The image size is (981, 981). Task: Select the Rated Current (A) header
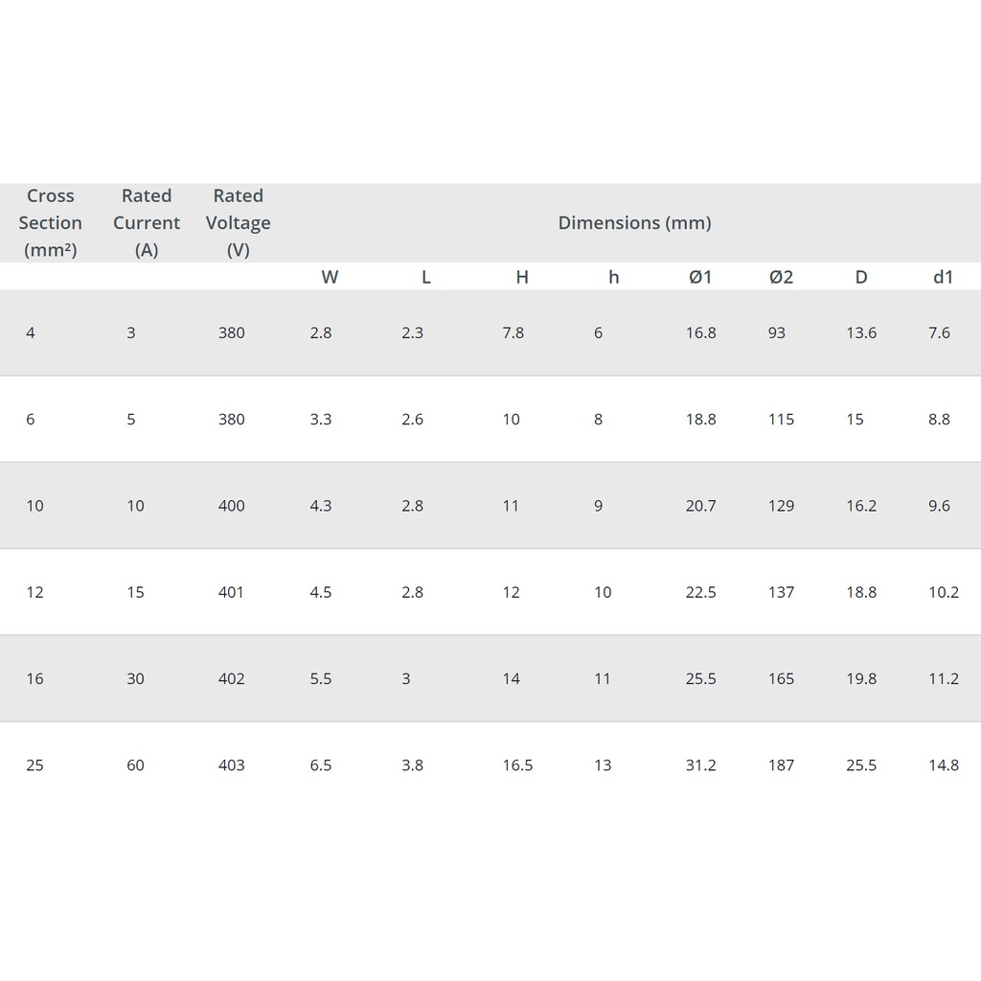[x=147, y=222]
